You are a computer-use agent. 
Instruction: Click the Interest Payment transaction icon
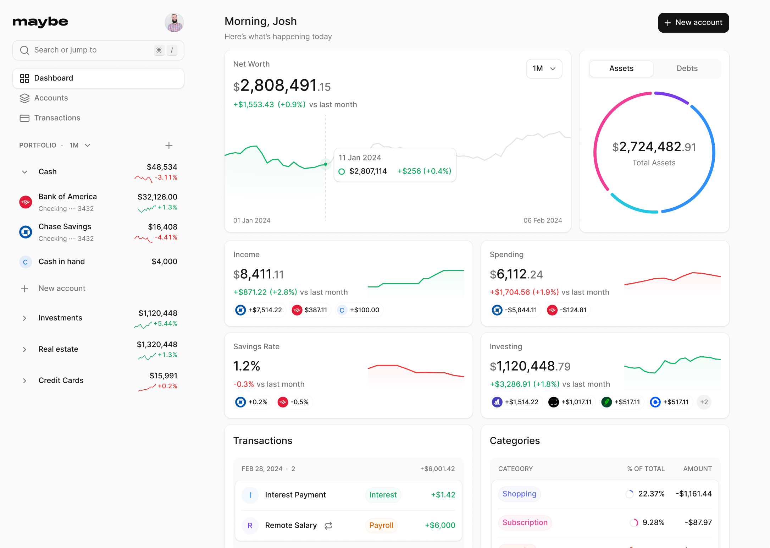(250, 495)
